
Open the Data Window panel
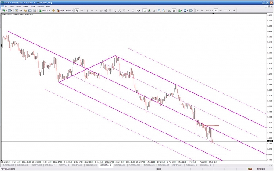21,10
